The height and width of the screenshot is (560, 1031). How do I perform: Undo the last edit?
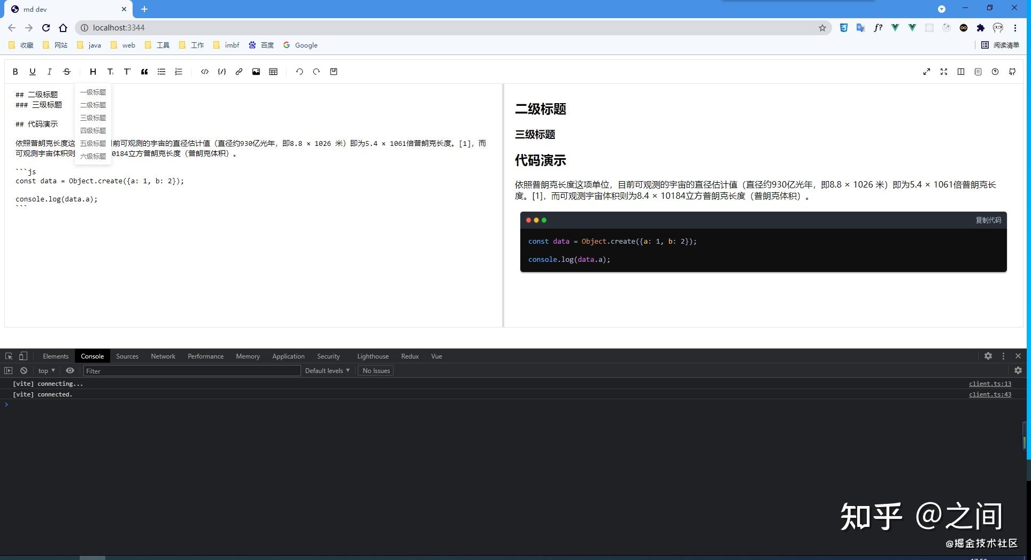tap(299, 72)
